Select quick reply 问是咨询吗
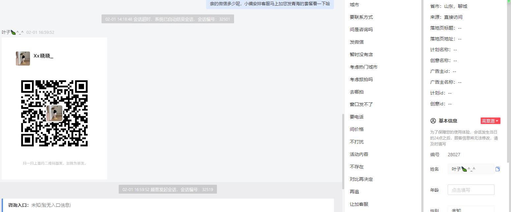The width and height of the screenshot is (511, 212). 361,30
